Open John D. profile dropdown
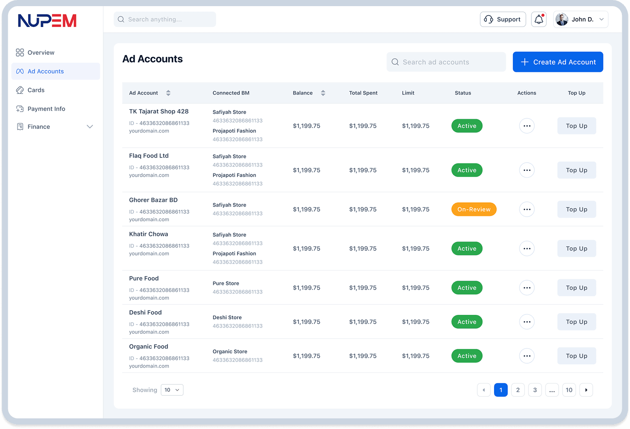This screenshot has height=429, width=630. click(580, 19)
